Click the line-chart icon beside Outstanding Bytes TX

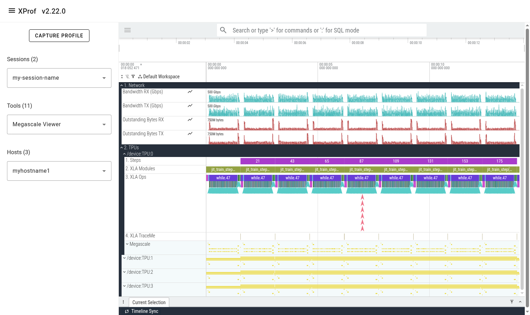190,133
